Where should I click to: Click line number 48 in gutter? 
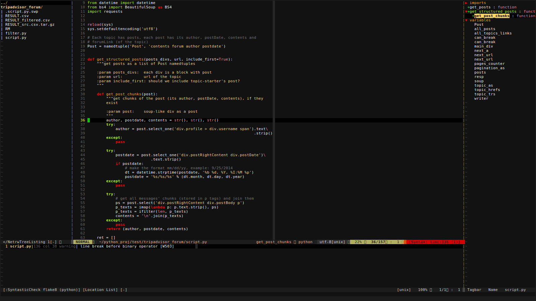pyautogui.click(x=82, y=172)
